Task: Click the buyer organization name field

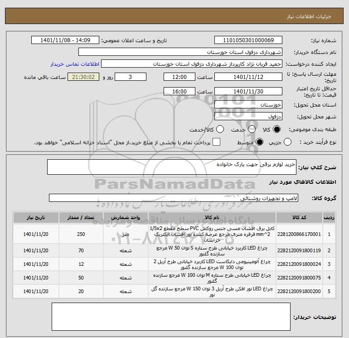Action: [x=180, y=52]
